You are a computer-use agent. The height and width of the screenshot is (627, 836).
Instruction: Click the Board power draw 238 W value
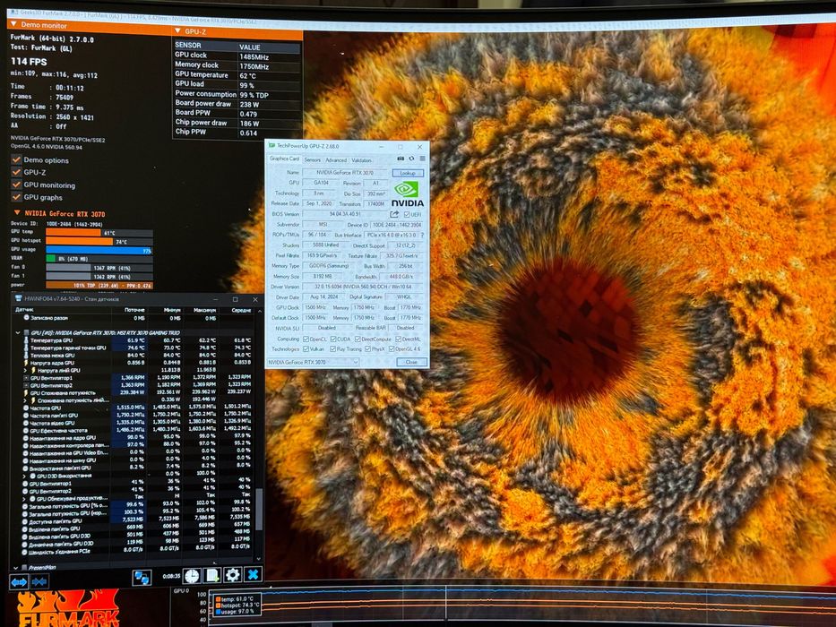[x=249, y=105]
